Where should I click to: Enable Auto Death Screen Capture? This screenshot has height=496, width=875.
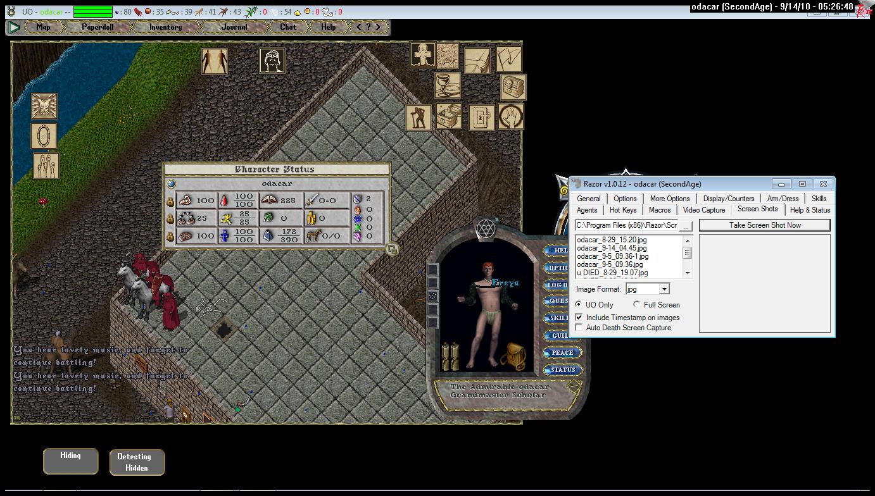(x=579, y=328)
